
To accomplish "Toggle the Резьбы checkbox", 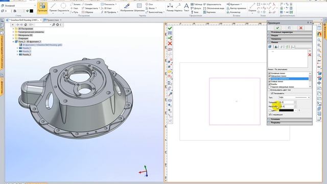I will click(269, 84).
